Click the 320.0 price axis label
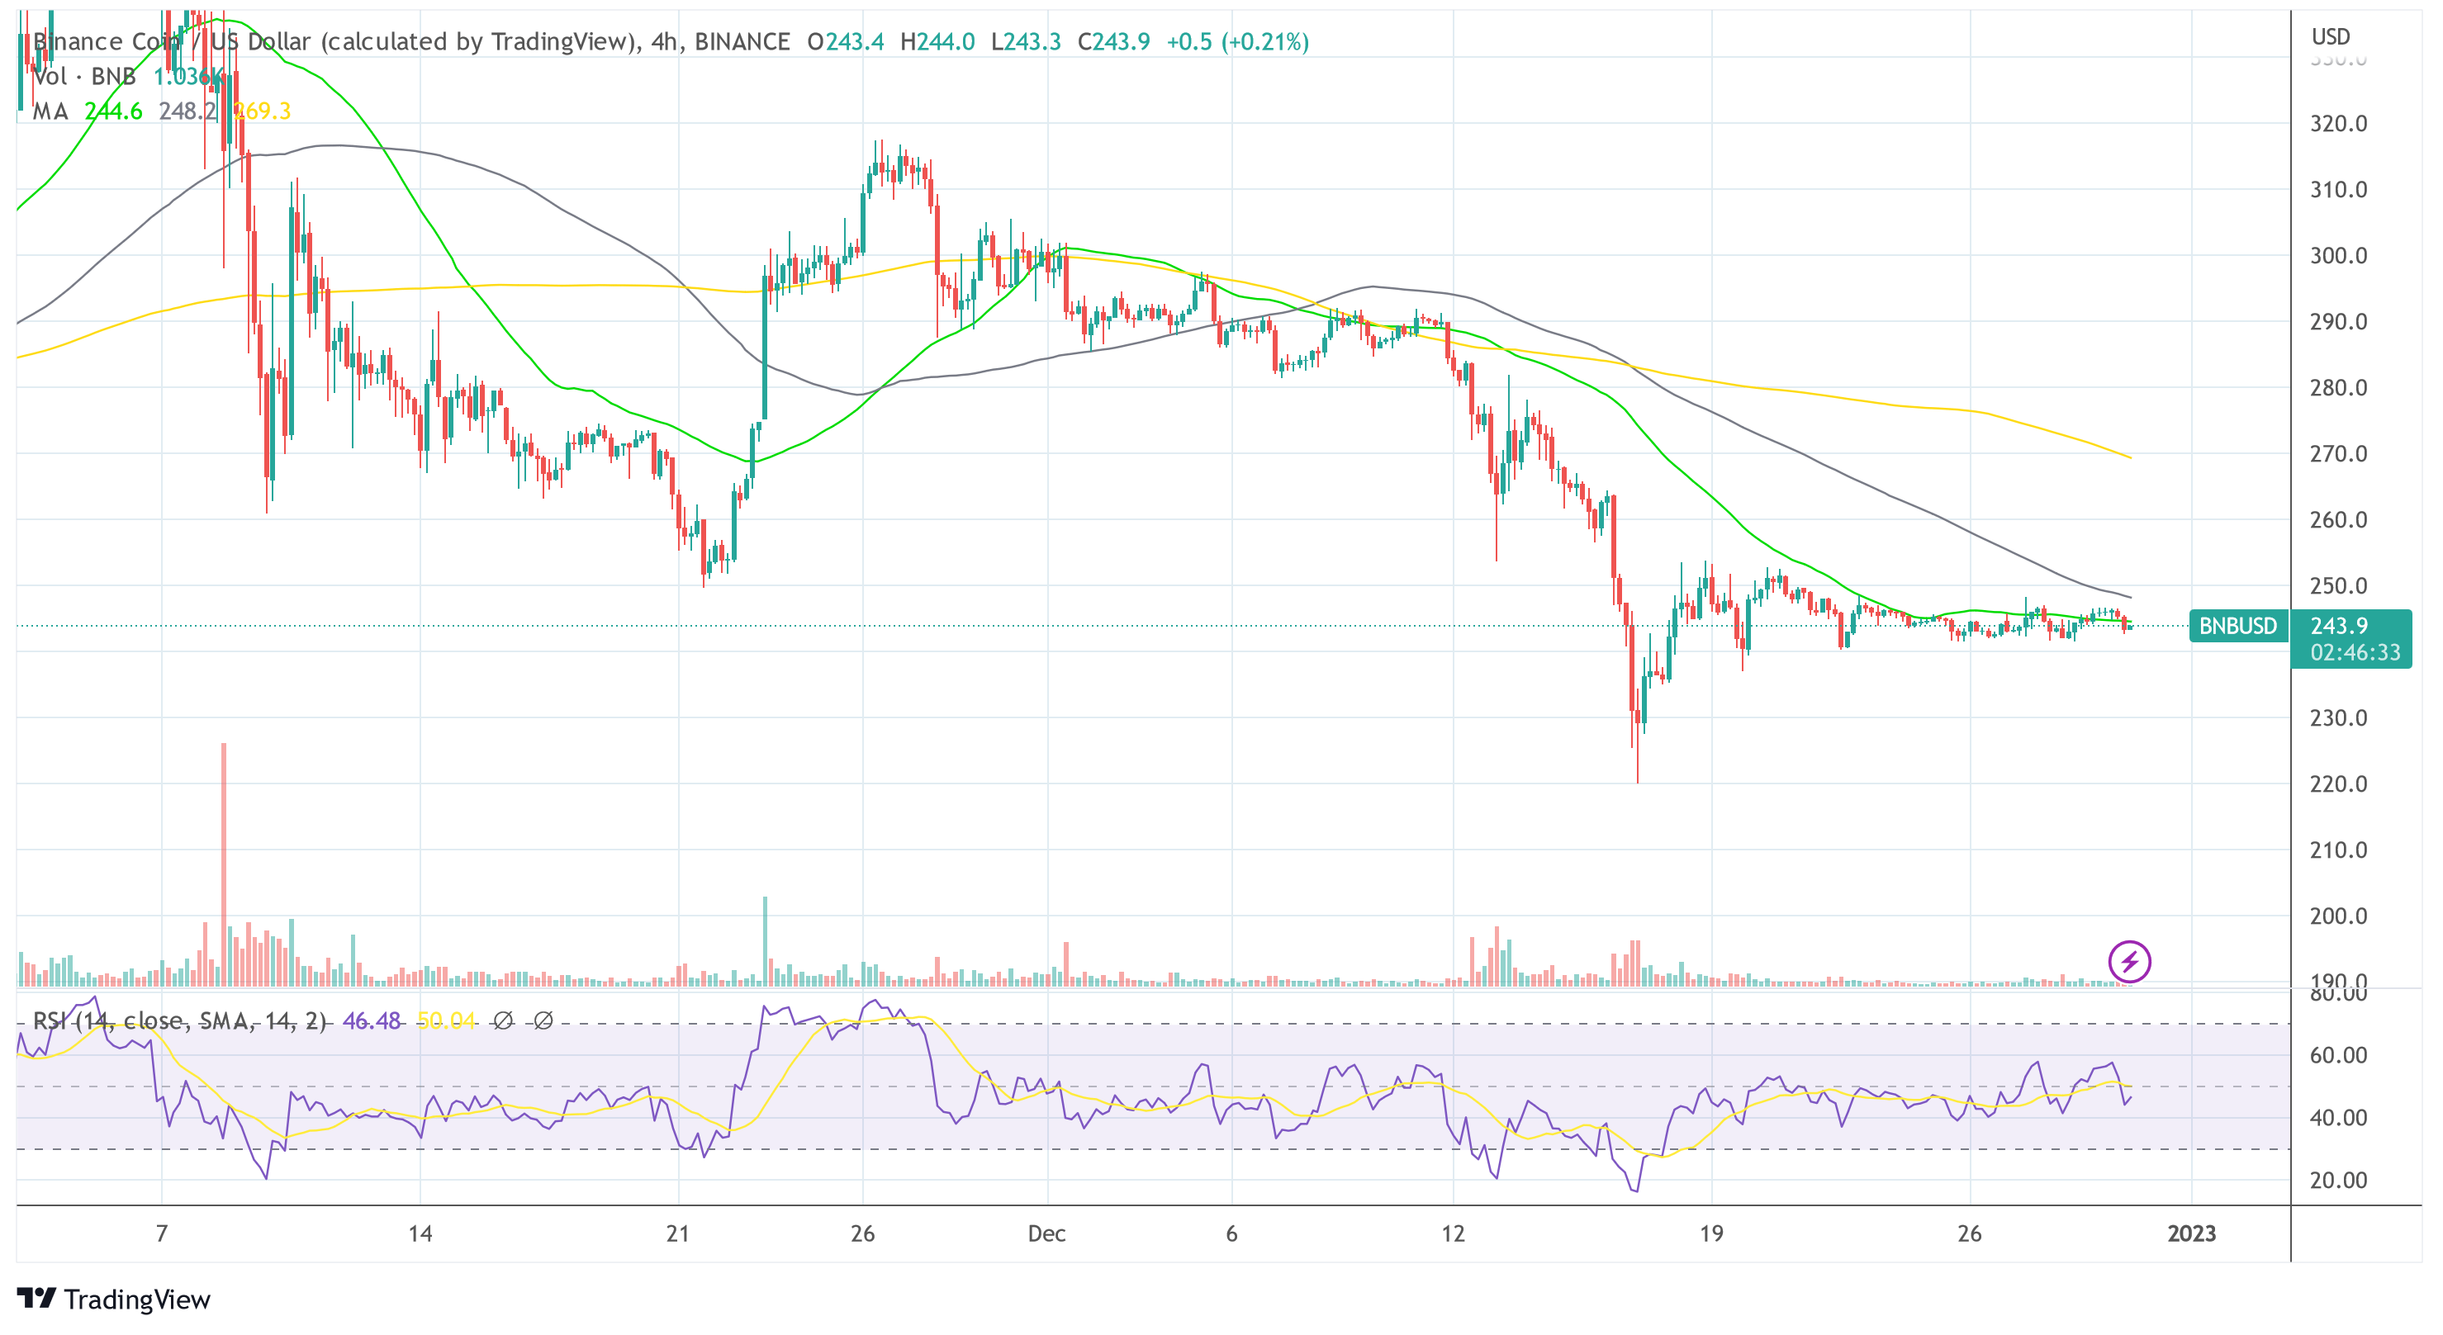Screen dimensions: 2443x1335 click(x=2339, y=123)
